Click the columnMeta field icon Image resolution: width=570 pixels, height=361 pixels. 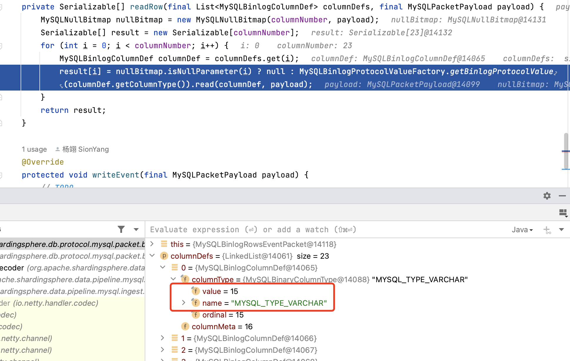tap(185, 327)
